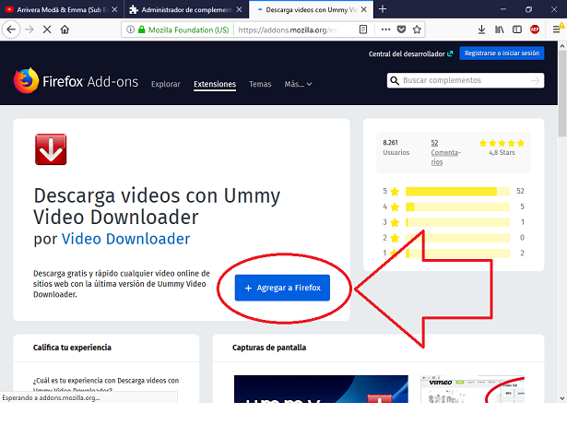Click the Capturas de pantalla heading
Image resolution: width=567 pixels, height=425 pixels.
point(269,348)
